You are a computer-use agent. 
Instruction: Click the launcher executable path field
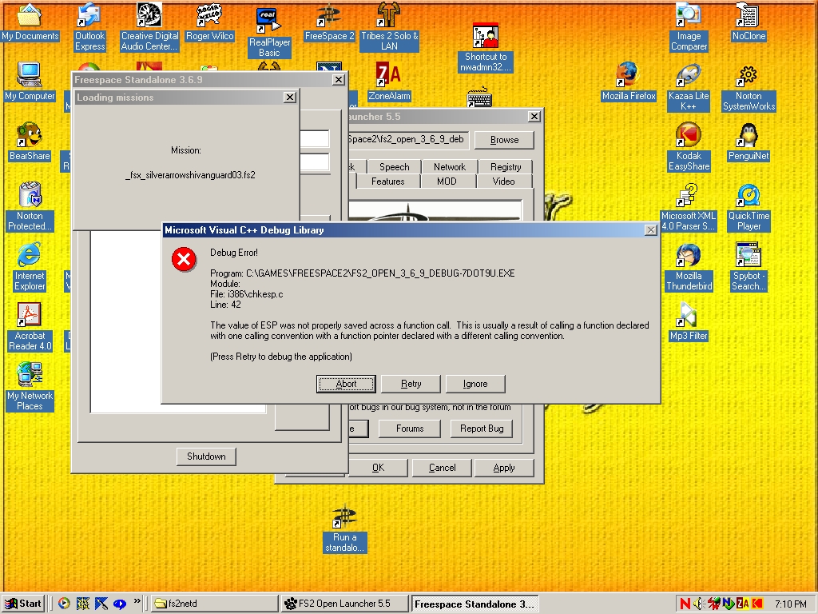(408, 139)
